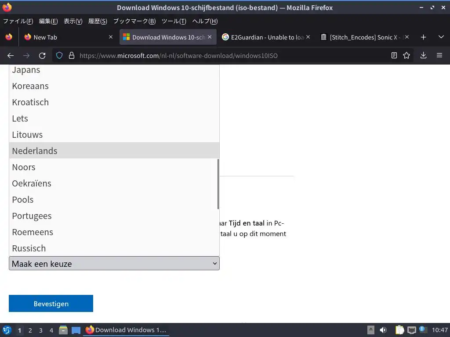Image resolution: width=450 pixels, height=337 pixels.
Task: List all tabs with chevron button
Action: [441, 37]
